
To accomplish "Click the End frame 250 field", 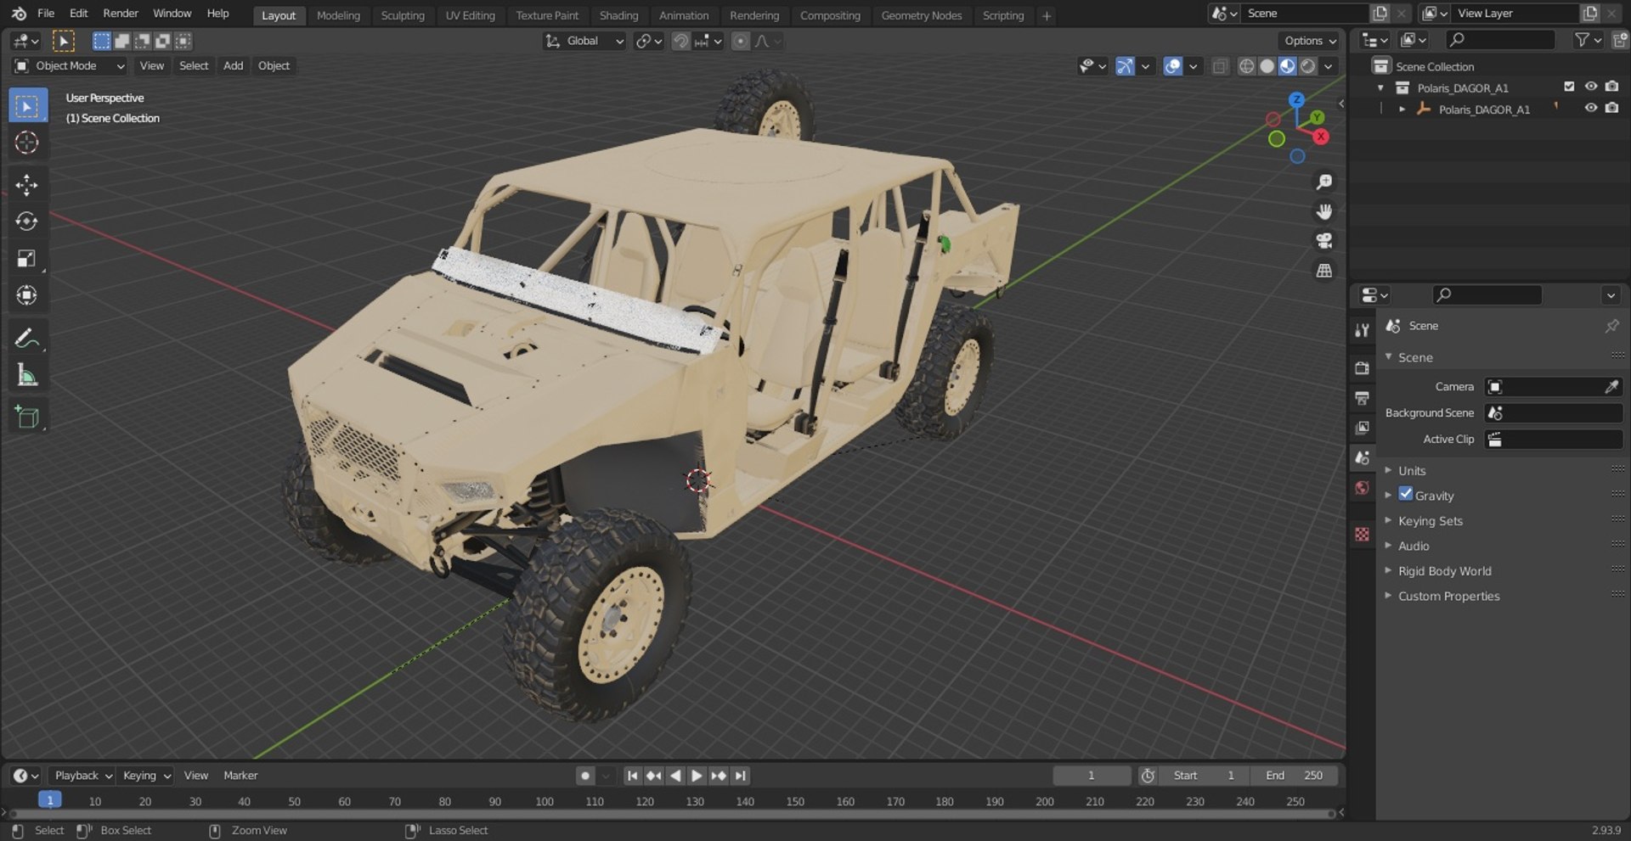I will (x=1294, y=776).
